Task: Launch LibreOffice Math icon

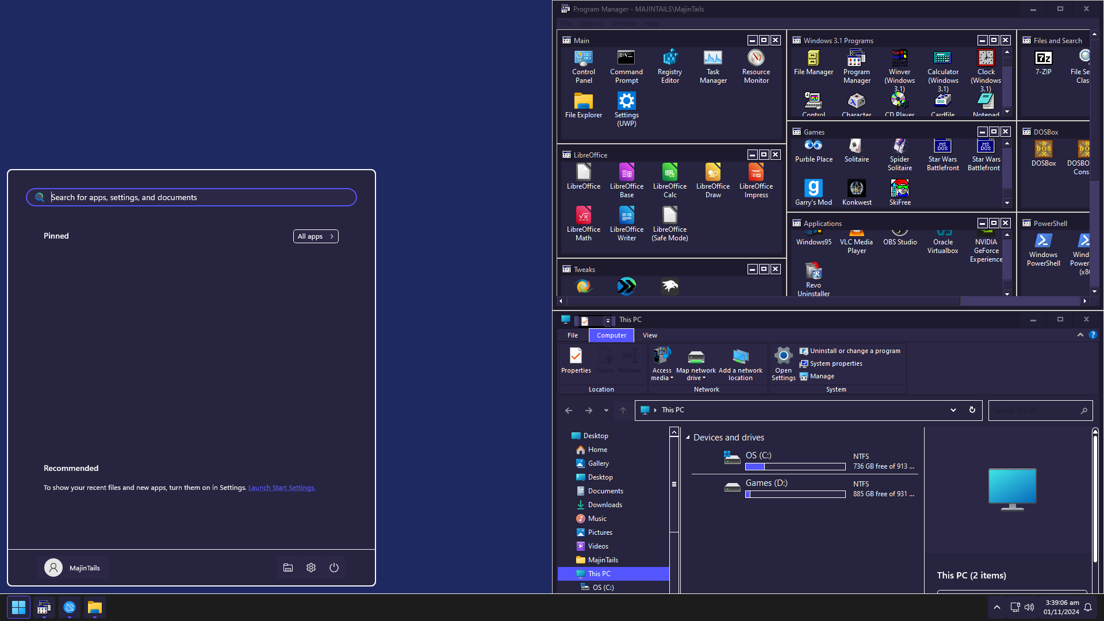Action: click(583, 224)
